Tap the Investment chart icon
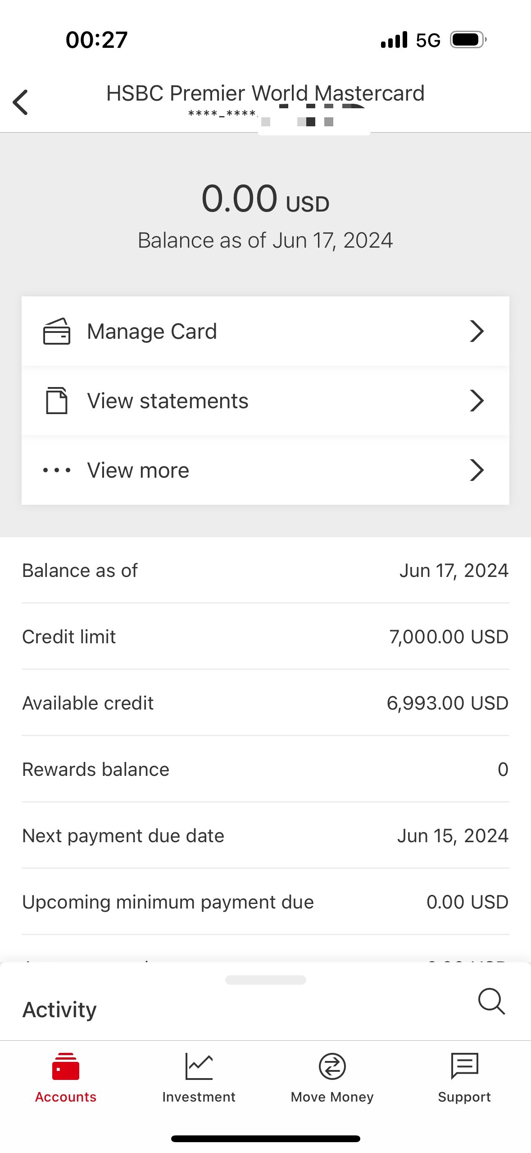531x1153 pixels. pyautogui.click(x=199, y=1066)
